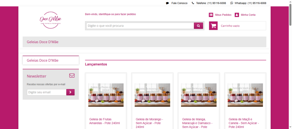Select Geleias Doce D'Mãe in top navigation bar
The image size is (292, 129).
(x=42, y=42)
